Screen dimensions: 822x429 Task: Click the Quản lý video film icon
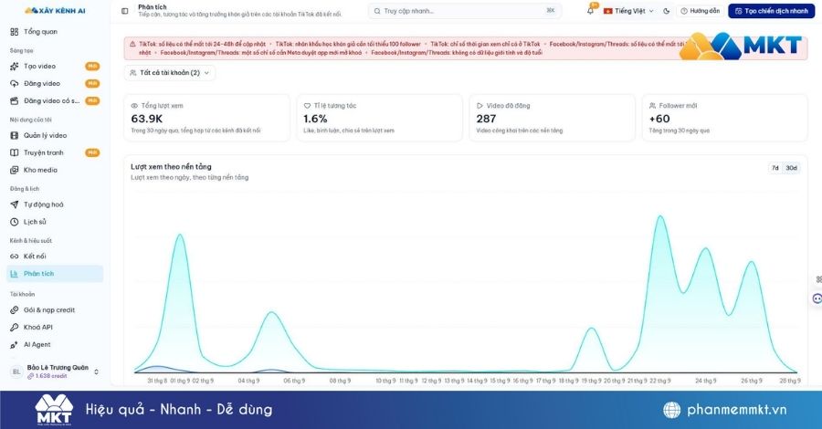point(14,136)
